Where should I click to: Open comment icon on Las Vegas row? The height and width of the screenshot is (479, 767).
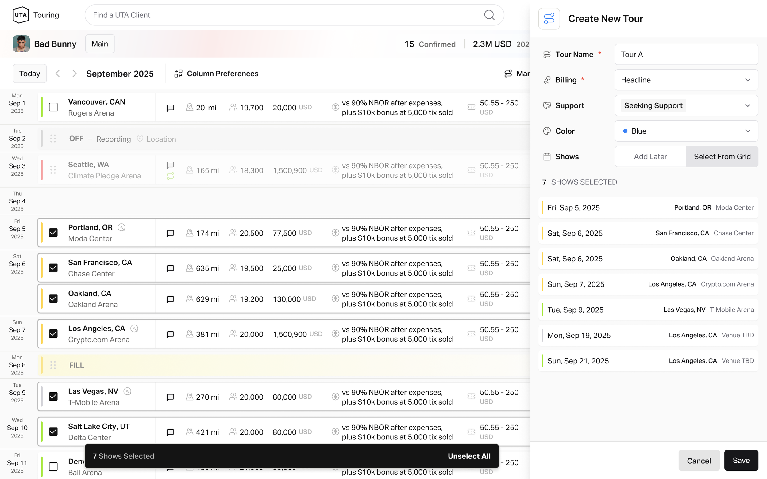click(x=170, y=397)
